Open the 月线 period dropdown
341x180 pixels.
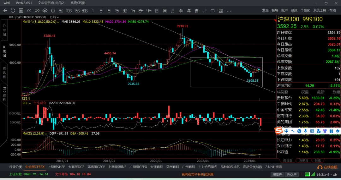pos(54,17)
